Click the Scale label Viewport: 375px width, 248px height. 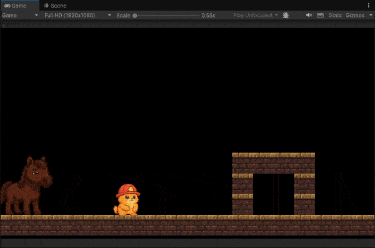(123, 16)
